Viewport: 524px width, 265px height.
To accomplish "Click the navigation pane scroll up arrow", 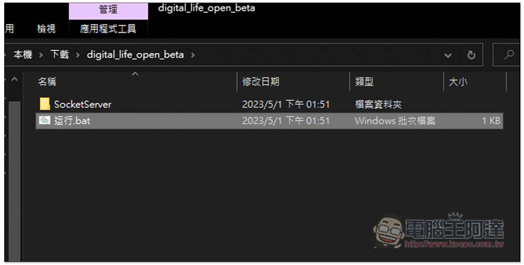I will [x=14, y=80].
